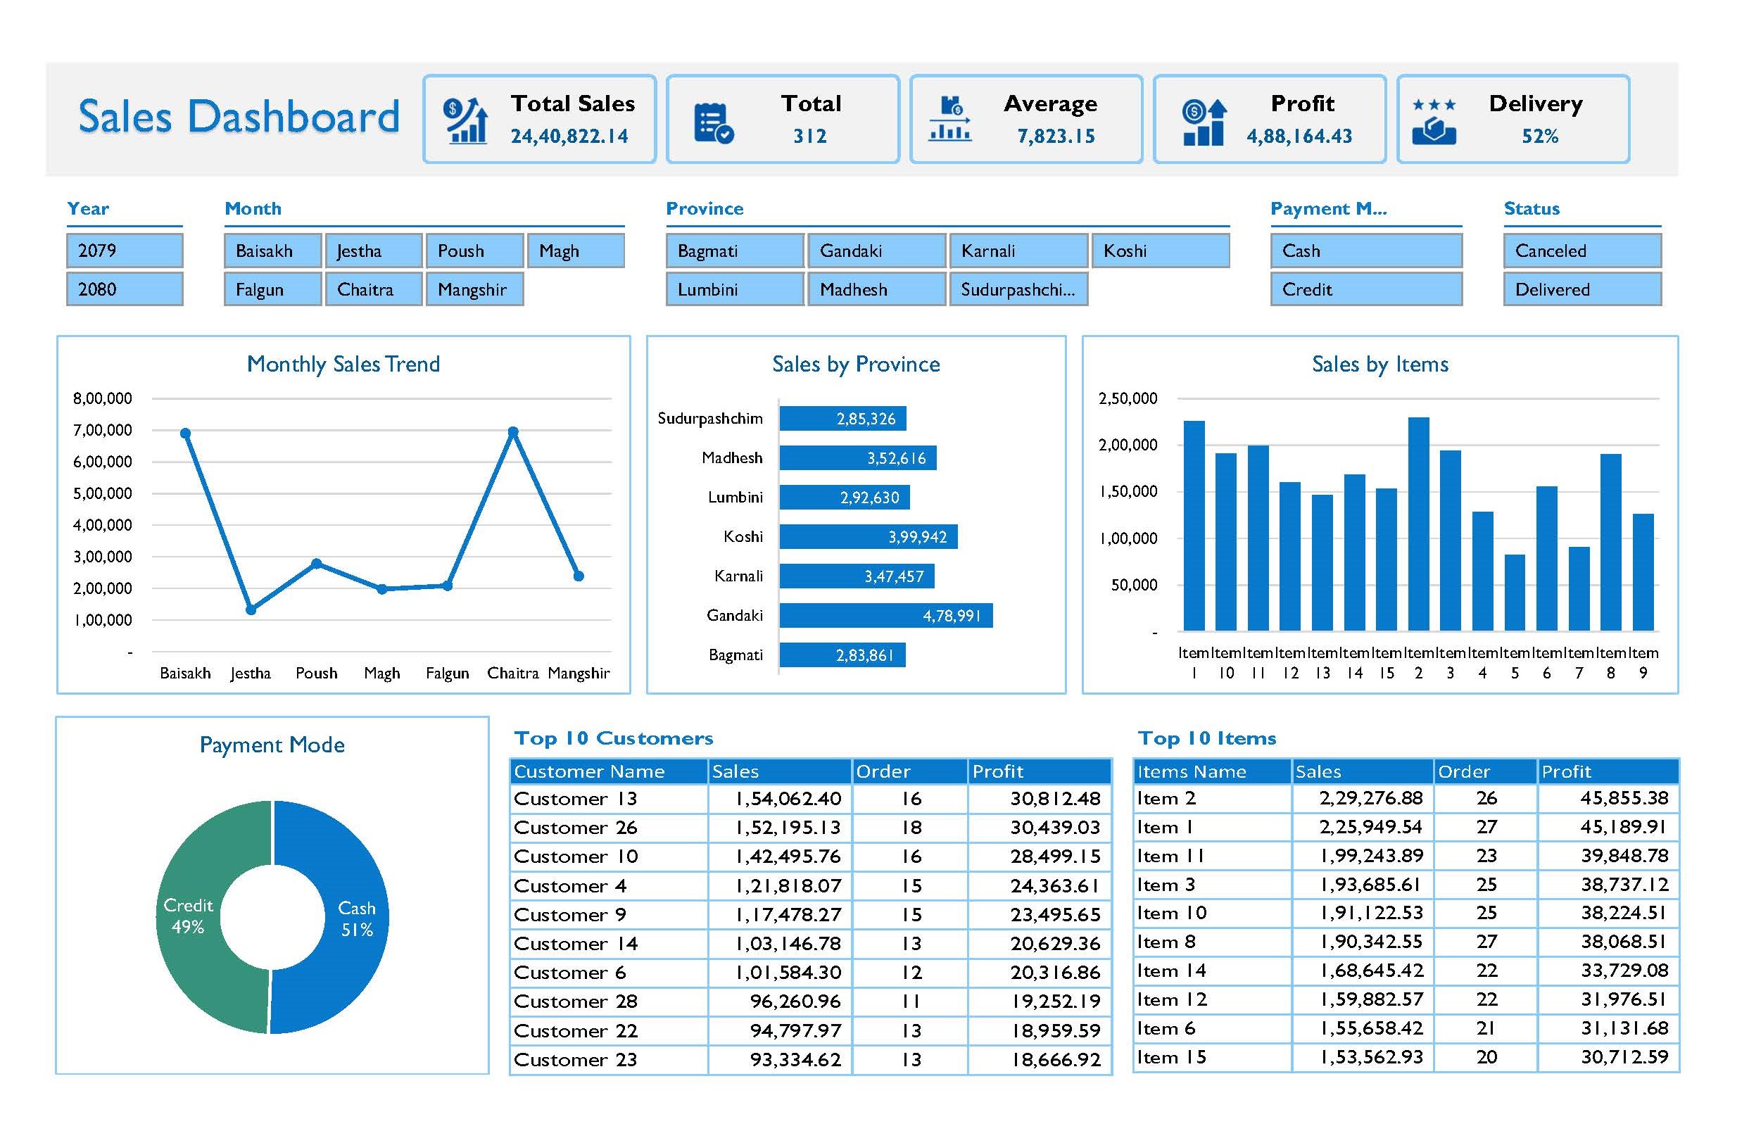Select Sudurpashchim province filter
Viewport: 1749px width, 1131px height.
tap(1018, 289)
